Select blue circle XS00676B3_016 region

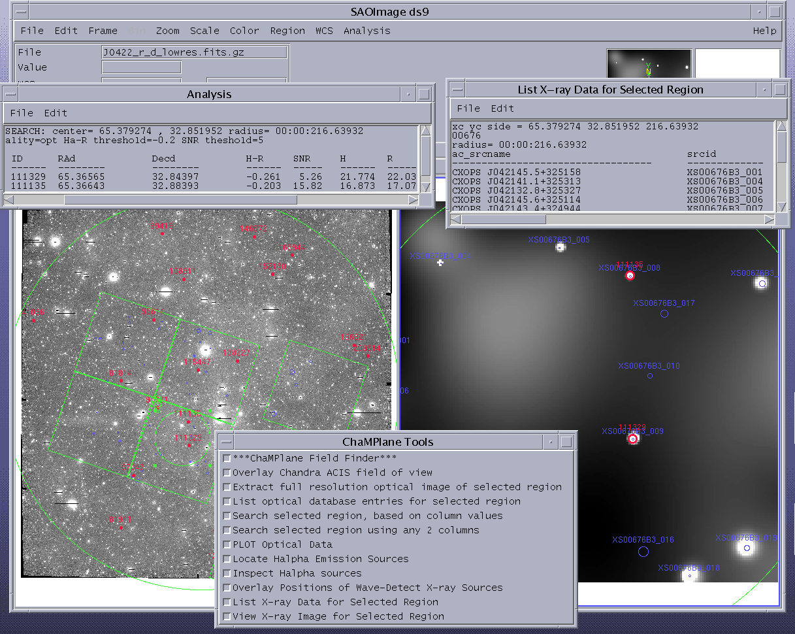click(643, 552)
